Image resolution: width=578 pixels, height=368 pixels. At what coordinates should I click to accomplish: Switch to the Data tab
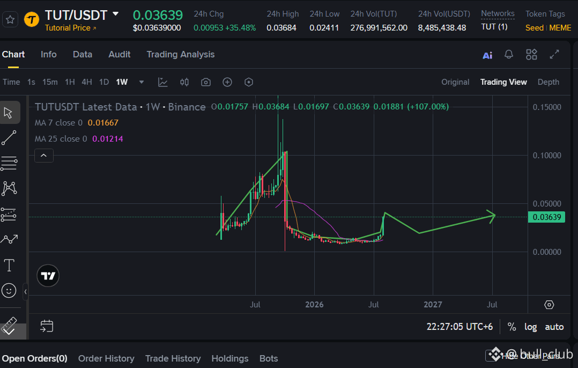(83, 55)
